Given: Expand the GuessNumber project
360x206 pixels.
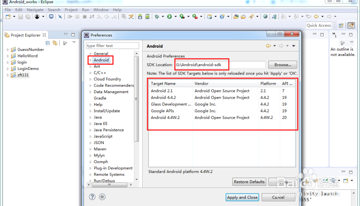Looking at the screenshot, I should 8,50.
